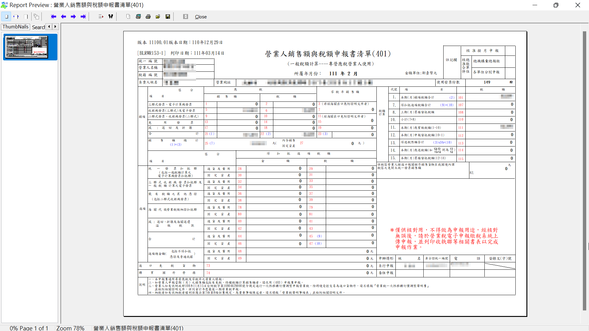Viewport: 589px width, 331px height.
Task: Click the report title 營業人銷售額與稅額申報書清單(401)
Action: (x=328, y=54)
